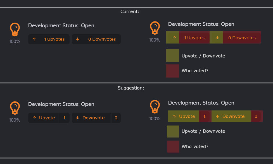Select the red legend swatch in the Suggestion section
The height and width of the screenshot is (164, 273).
click(174, 146)
